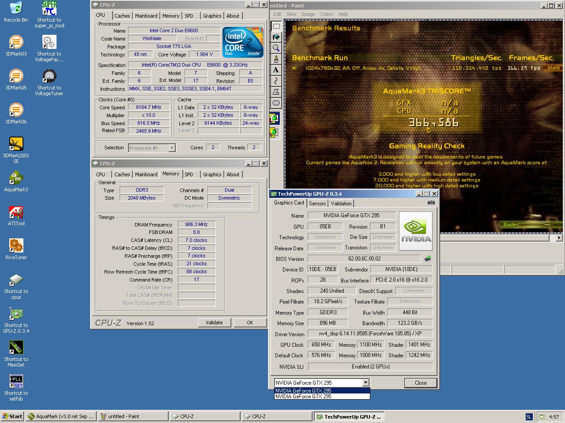Click the Core Speed value 6164.7 MHz
Viewport: 565px width, 423px height.
coord(149,107)
